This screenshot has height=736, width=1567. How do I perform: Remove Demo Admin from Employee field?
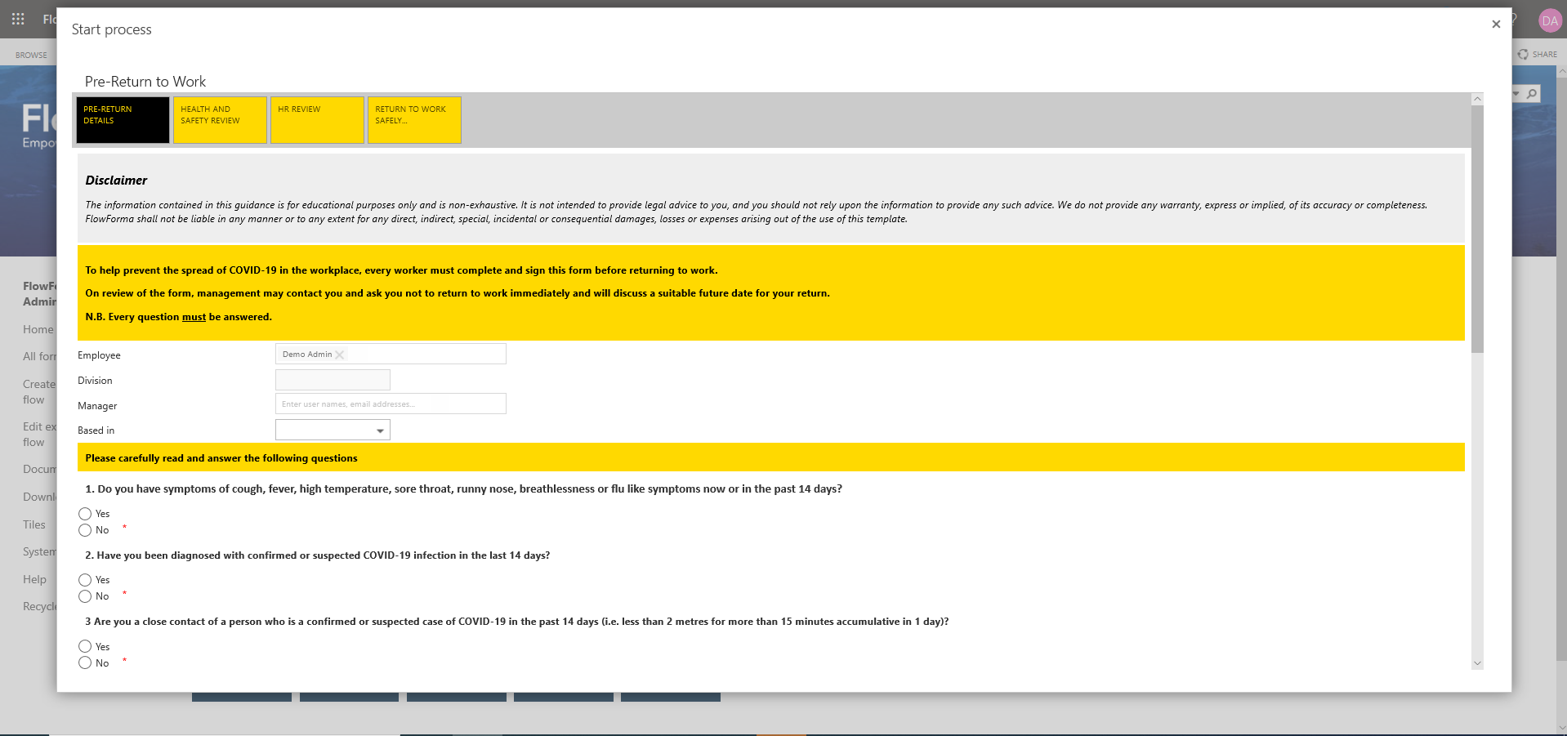(340, 355)
